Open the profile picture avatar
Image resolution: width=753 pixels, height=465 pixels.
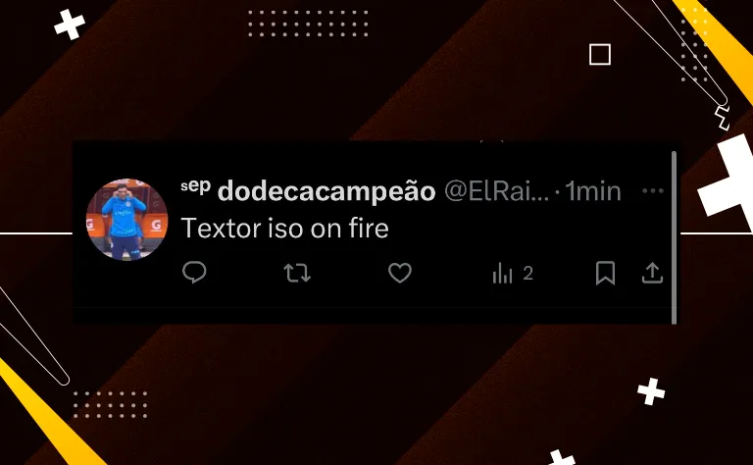pyautogui.click(x=126, y=220)
